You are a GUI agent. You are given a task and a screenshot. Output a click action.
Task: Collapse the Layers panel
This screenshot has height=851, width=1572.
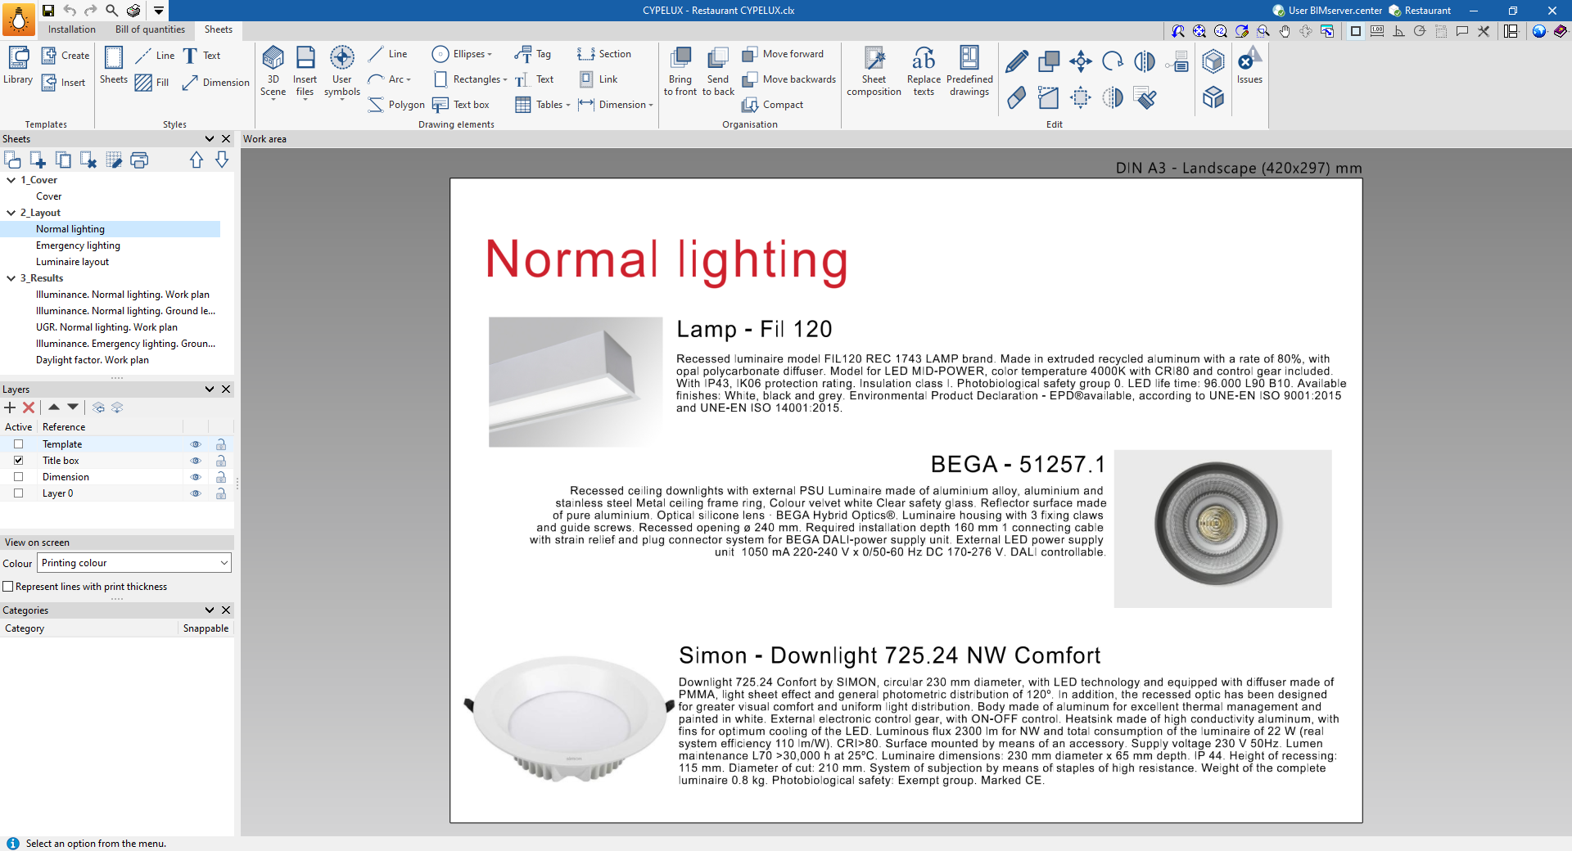pyautogui.click(x=210, y=389)
